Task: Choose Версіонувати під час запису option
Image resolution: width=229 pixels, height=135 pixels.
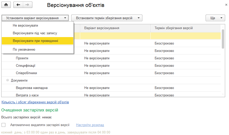Action: (x=38, y=33)
